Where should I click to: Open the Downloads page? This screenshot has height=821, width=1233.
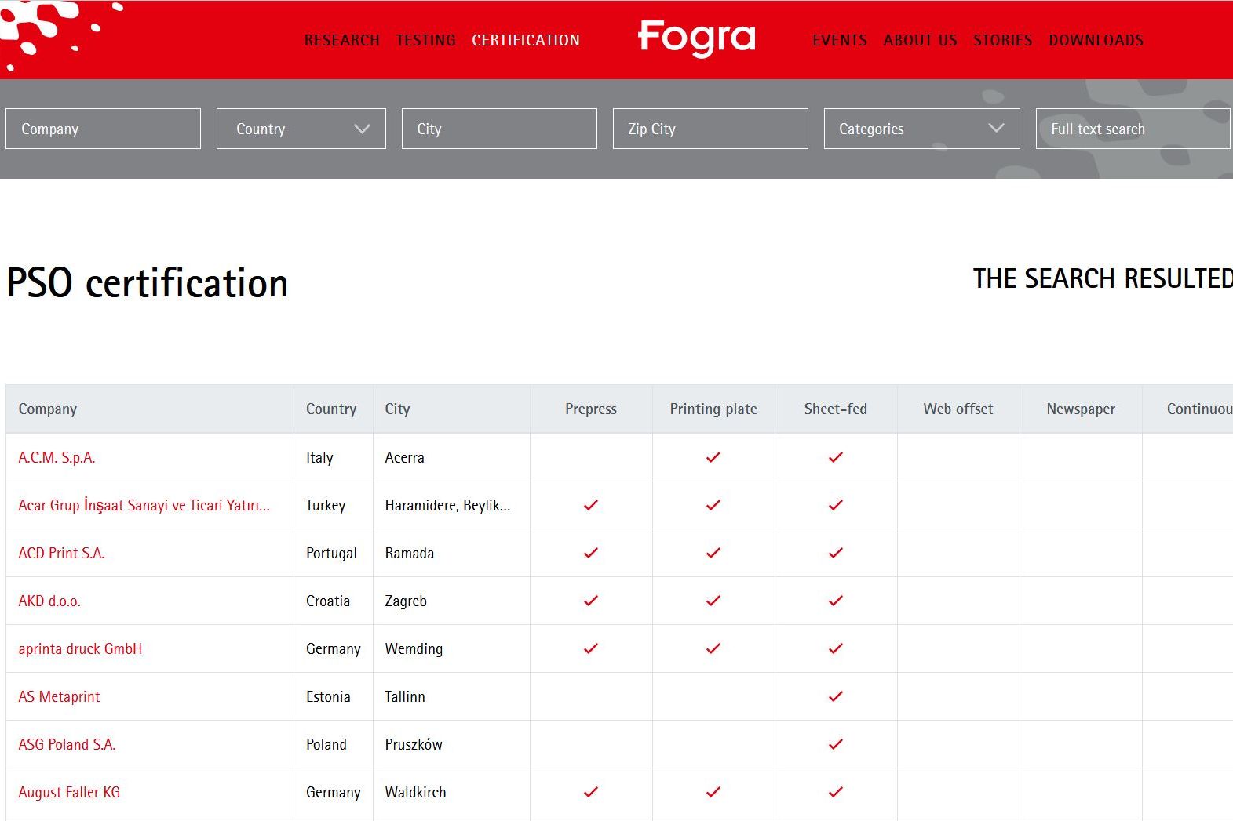1096,40
